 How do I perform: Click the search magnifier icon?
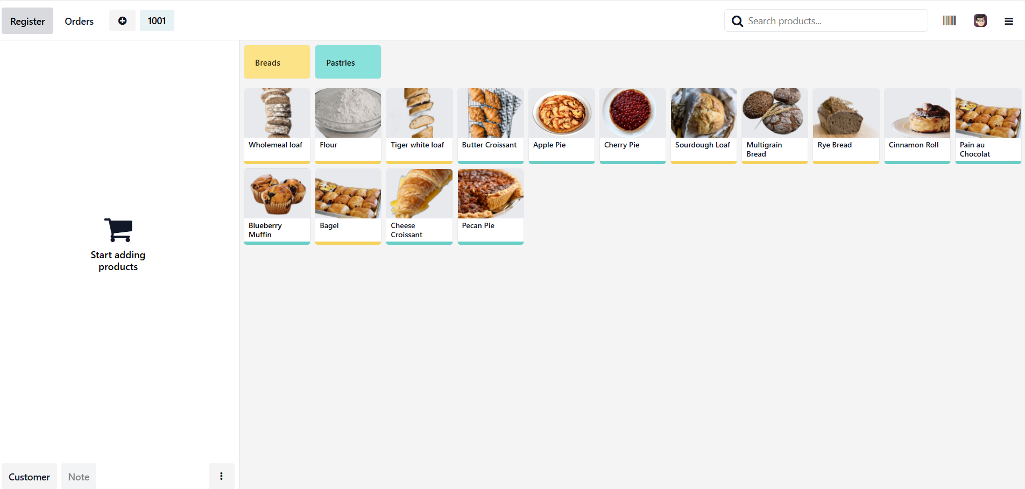click(x=737, y=21)
